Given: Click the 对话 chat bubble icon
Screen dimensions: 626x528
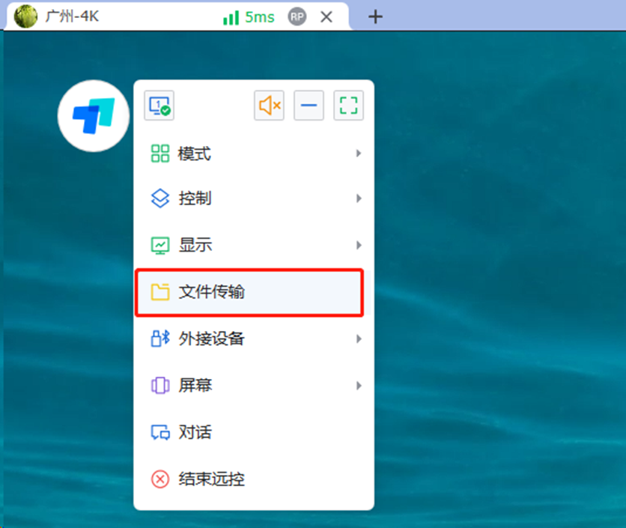Looking at the screenshot, I should 159,432.
